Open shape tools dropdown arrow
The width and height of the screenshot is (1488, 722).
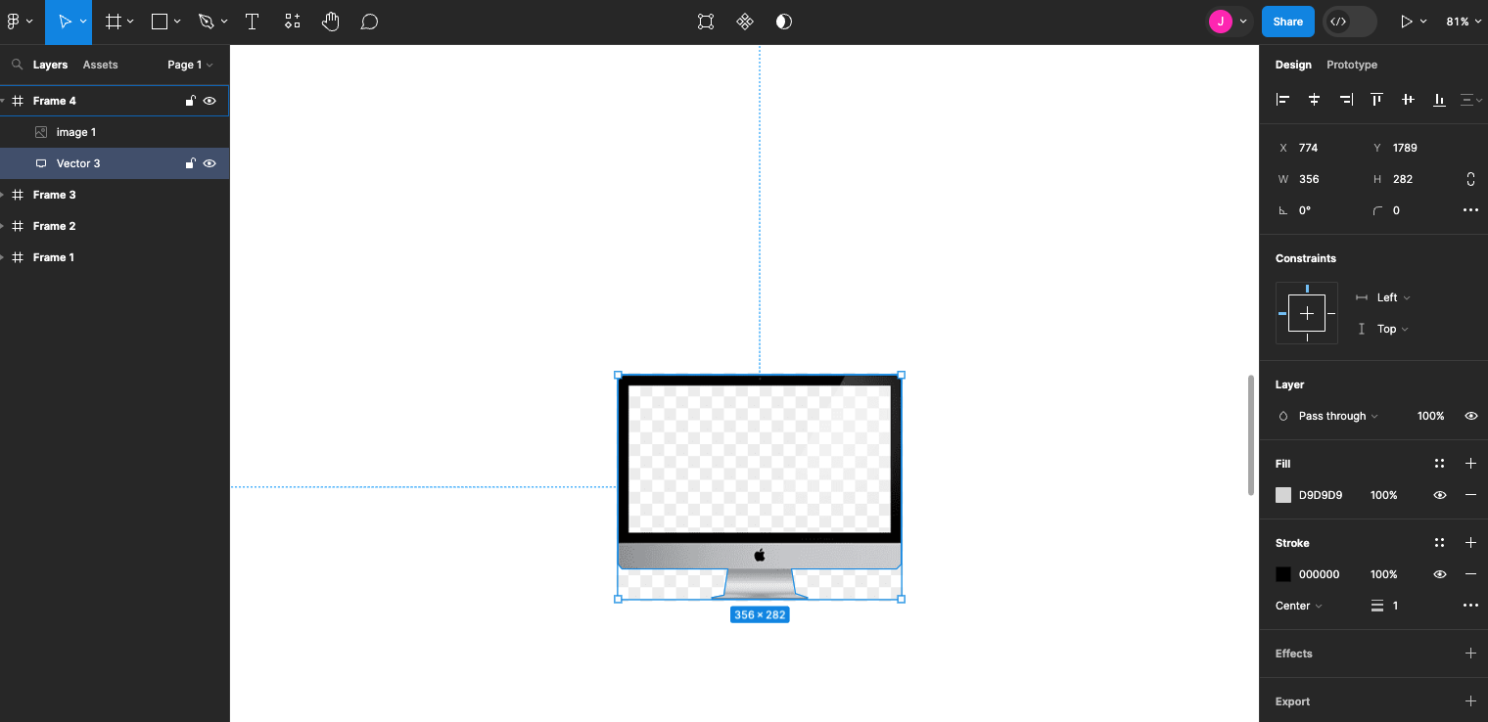click(178, 22)
